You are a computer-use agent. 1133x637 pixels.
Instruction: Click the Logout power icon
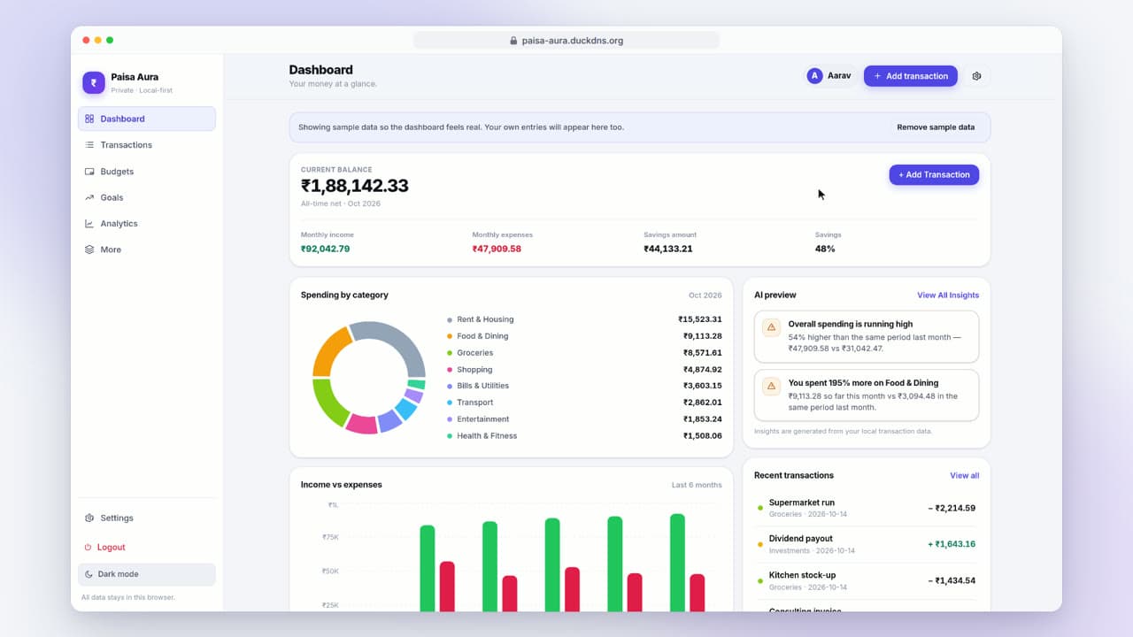pos(88,548)
